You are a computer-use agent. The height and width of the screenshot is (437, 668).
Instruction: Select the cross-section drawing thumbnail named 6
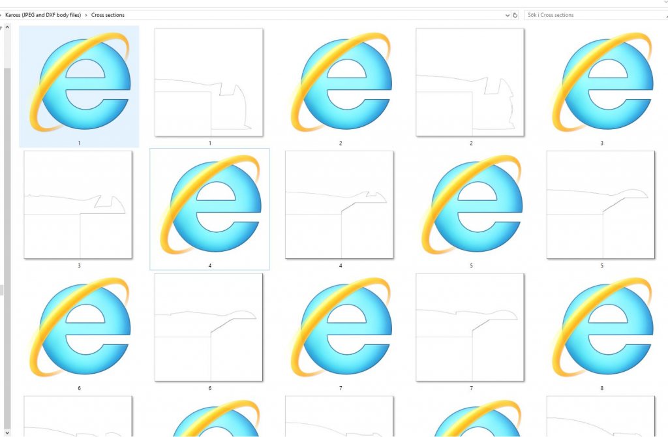209,327
